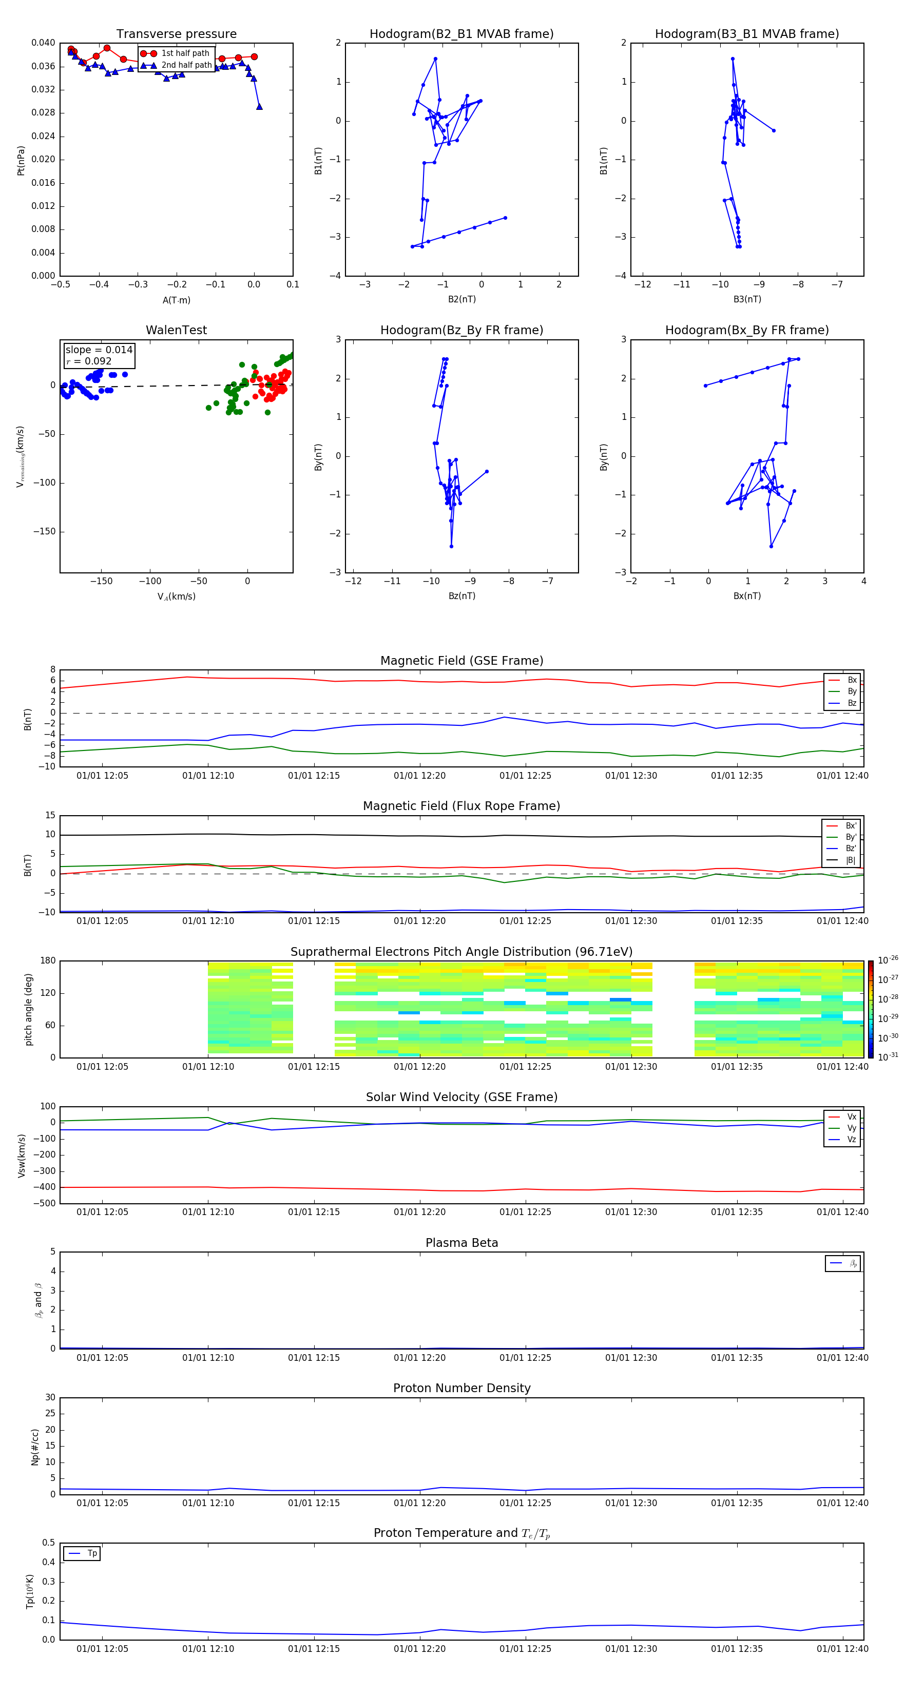Click the 'Hodogram(B3_B1 MVAB frame)' title

(747, 34)
